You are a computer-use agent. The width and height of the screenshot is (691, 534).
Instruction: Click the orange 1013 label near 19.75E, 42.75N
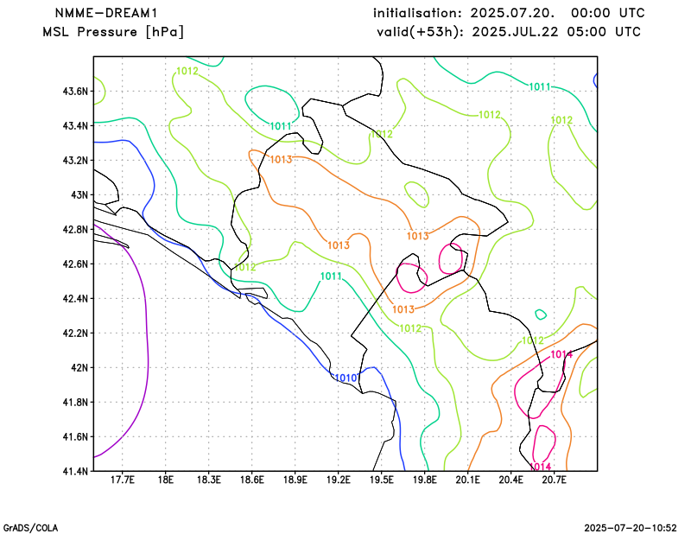(x=418, y=237)
